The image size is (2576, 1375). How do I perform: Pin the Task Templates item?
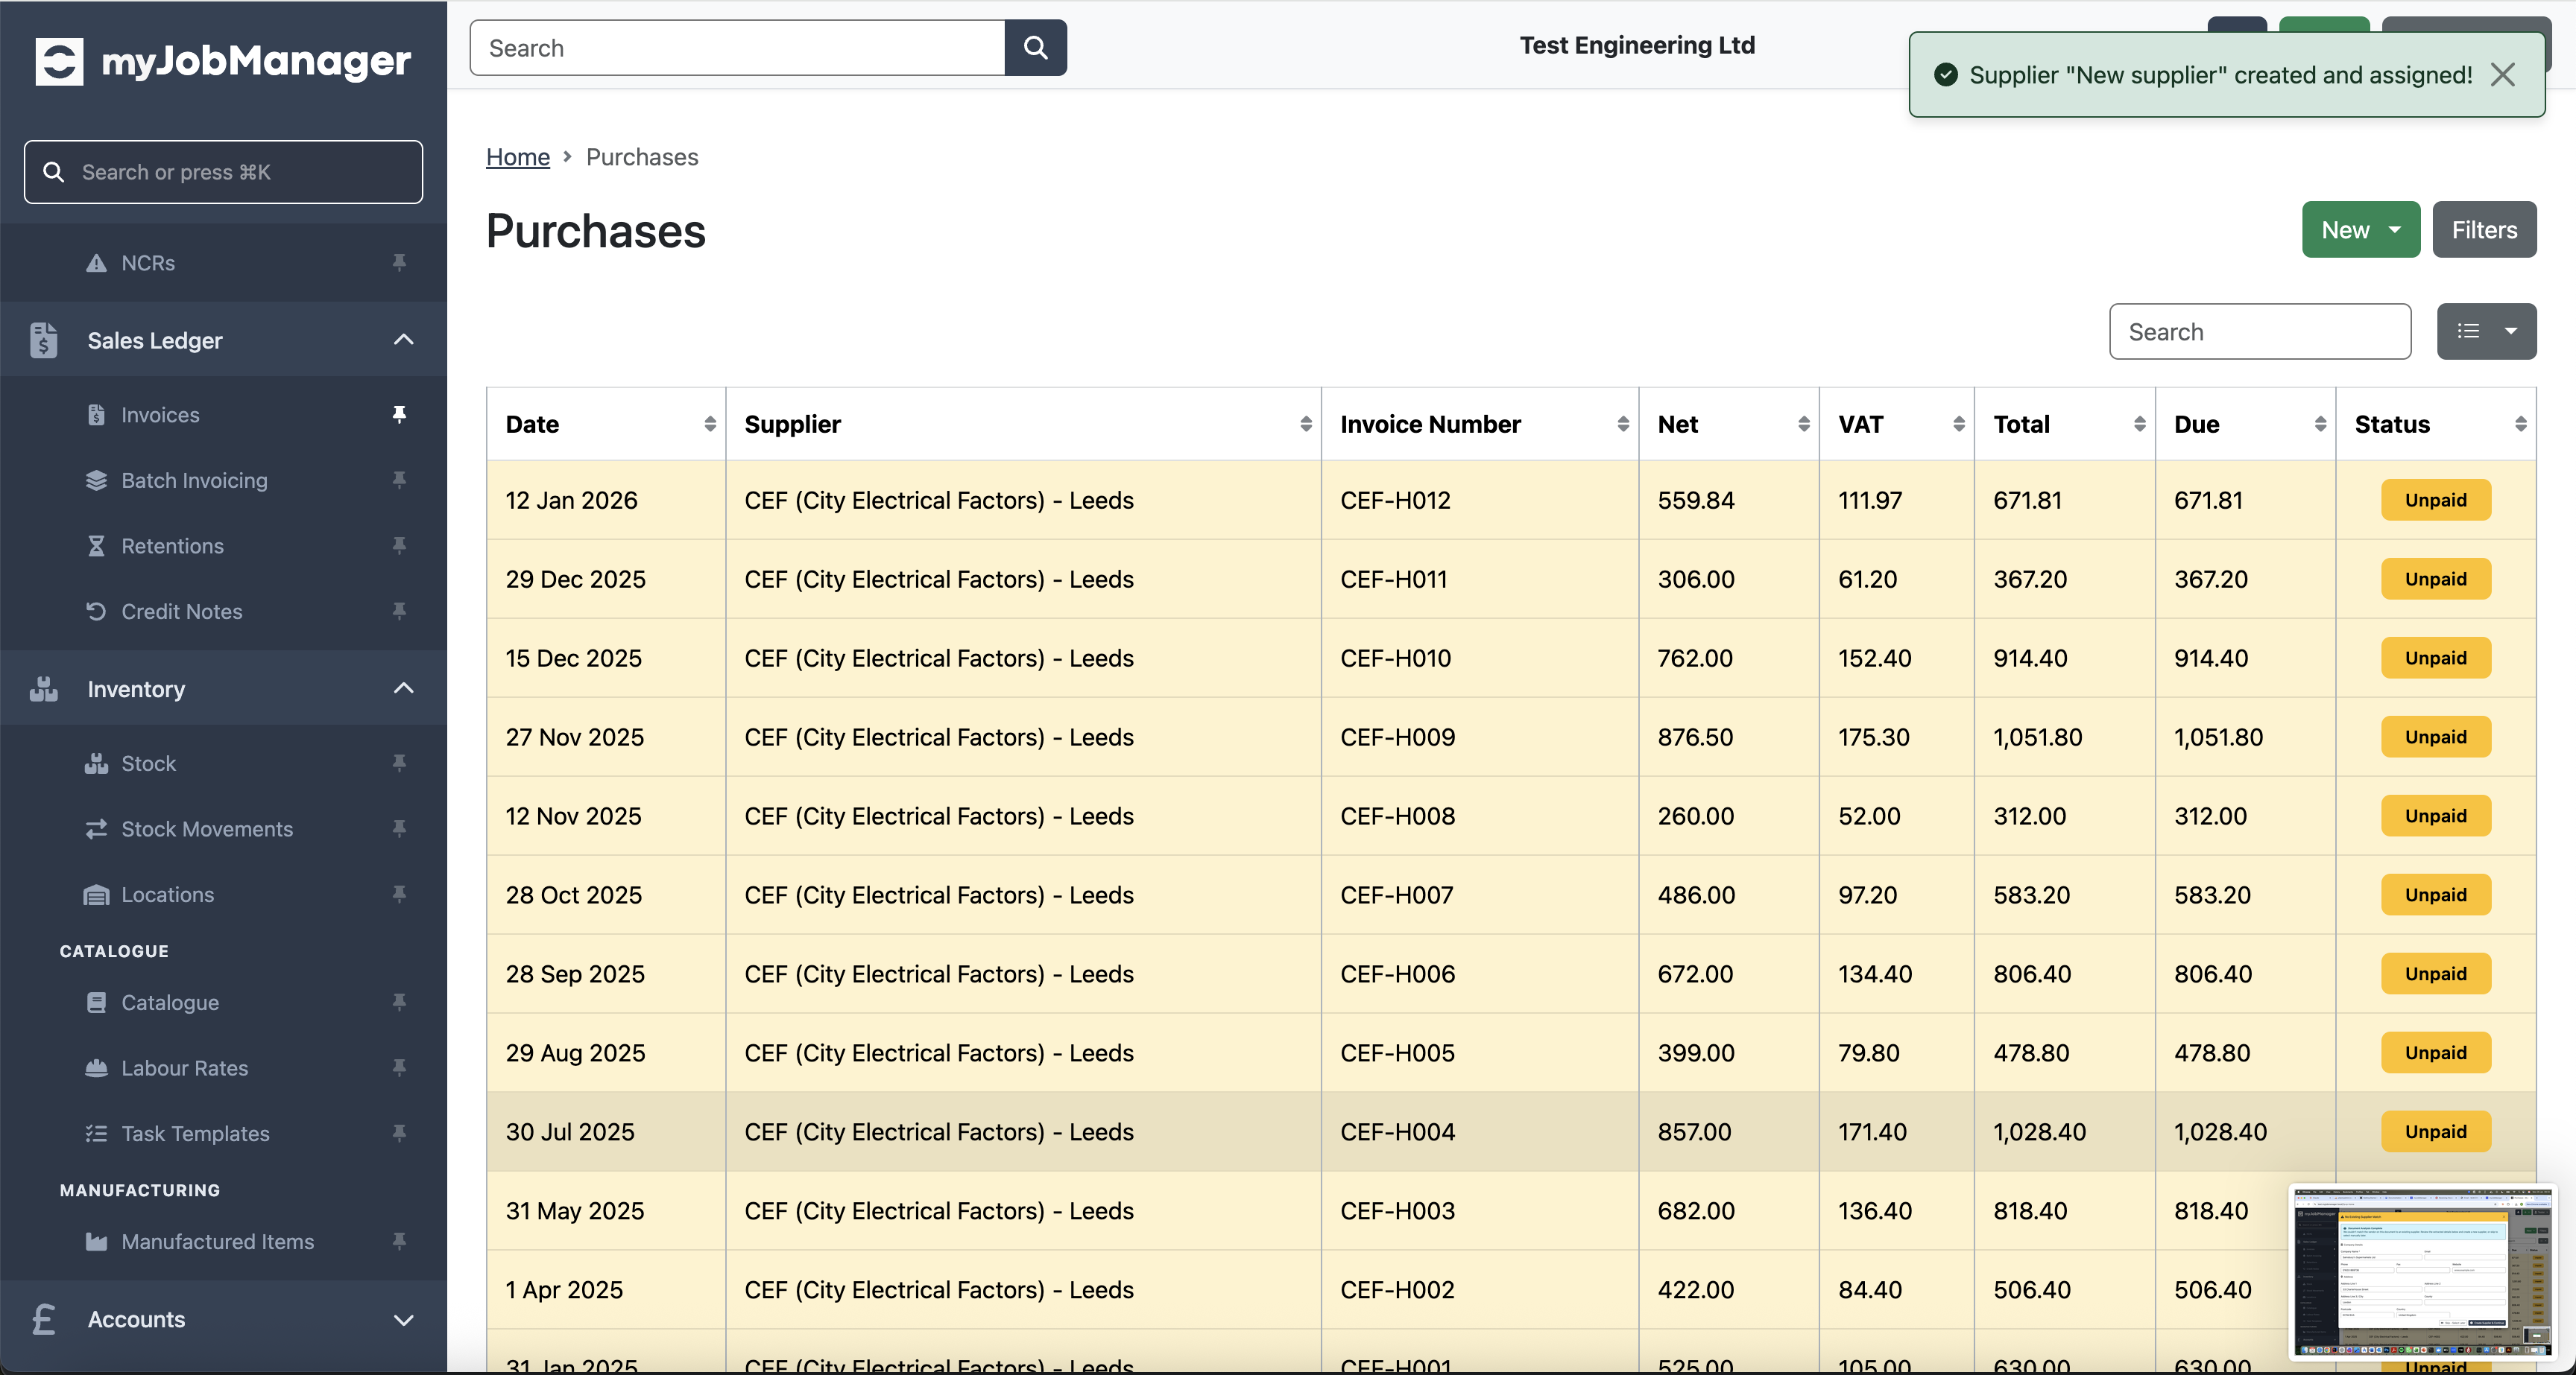click(x=399, y=1133)
